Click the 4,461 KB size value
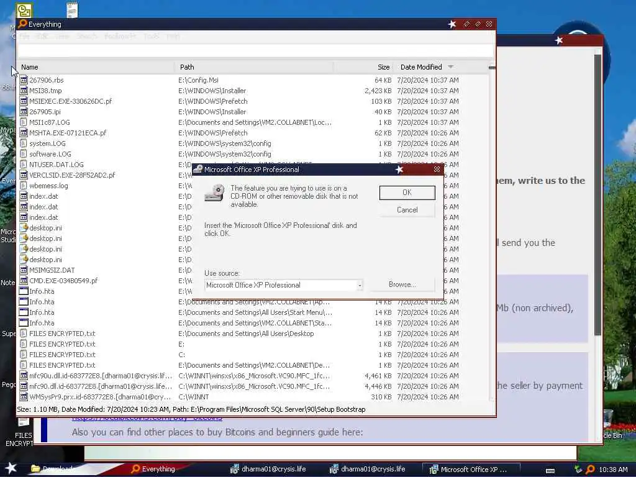The width and height of the screenshot is (636, 477). [378, 376]
